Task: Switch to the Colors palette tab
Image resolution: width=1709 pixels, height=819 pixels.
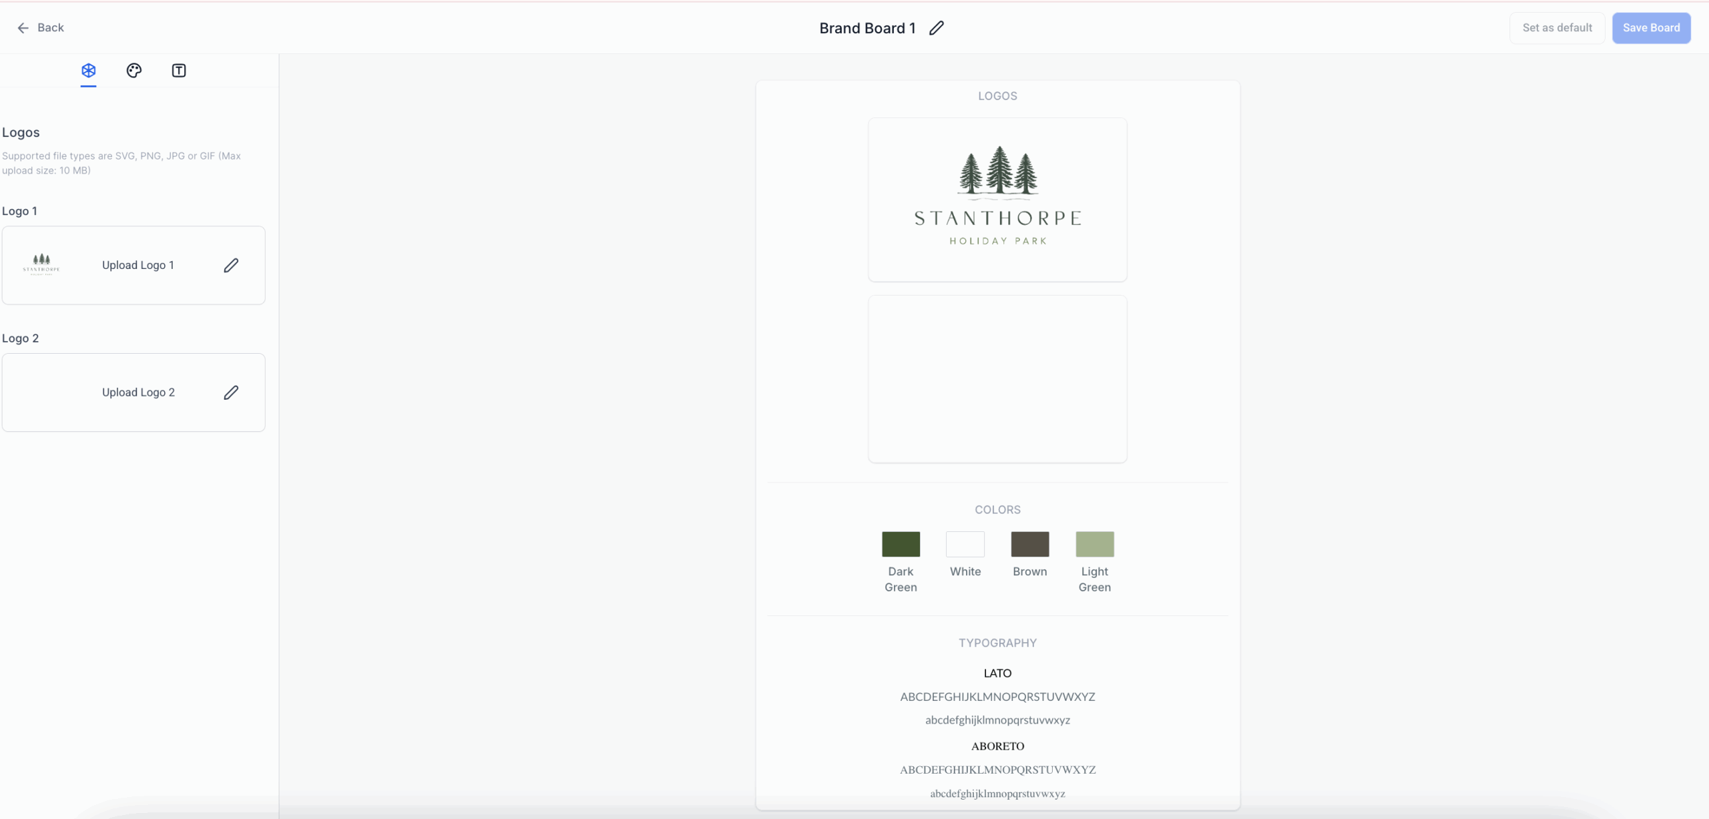Action: [x=134, y=70]
